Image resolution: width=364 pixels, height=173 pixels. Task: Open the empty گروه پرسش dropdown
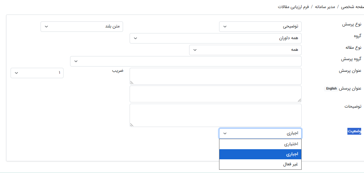click(x=185, y=61)
